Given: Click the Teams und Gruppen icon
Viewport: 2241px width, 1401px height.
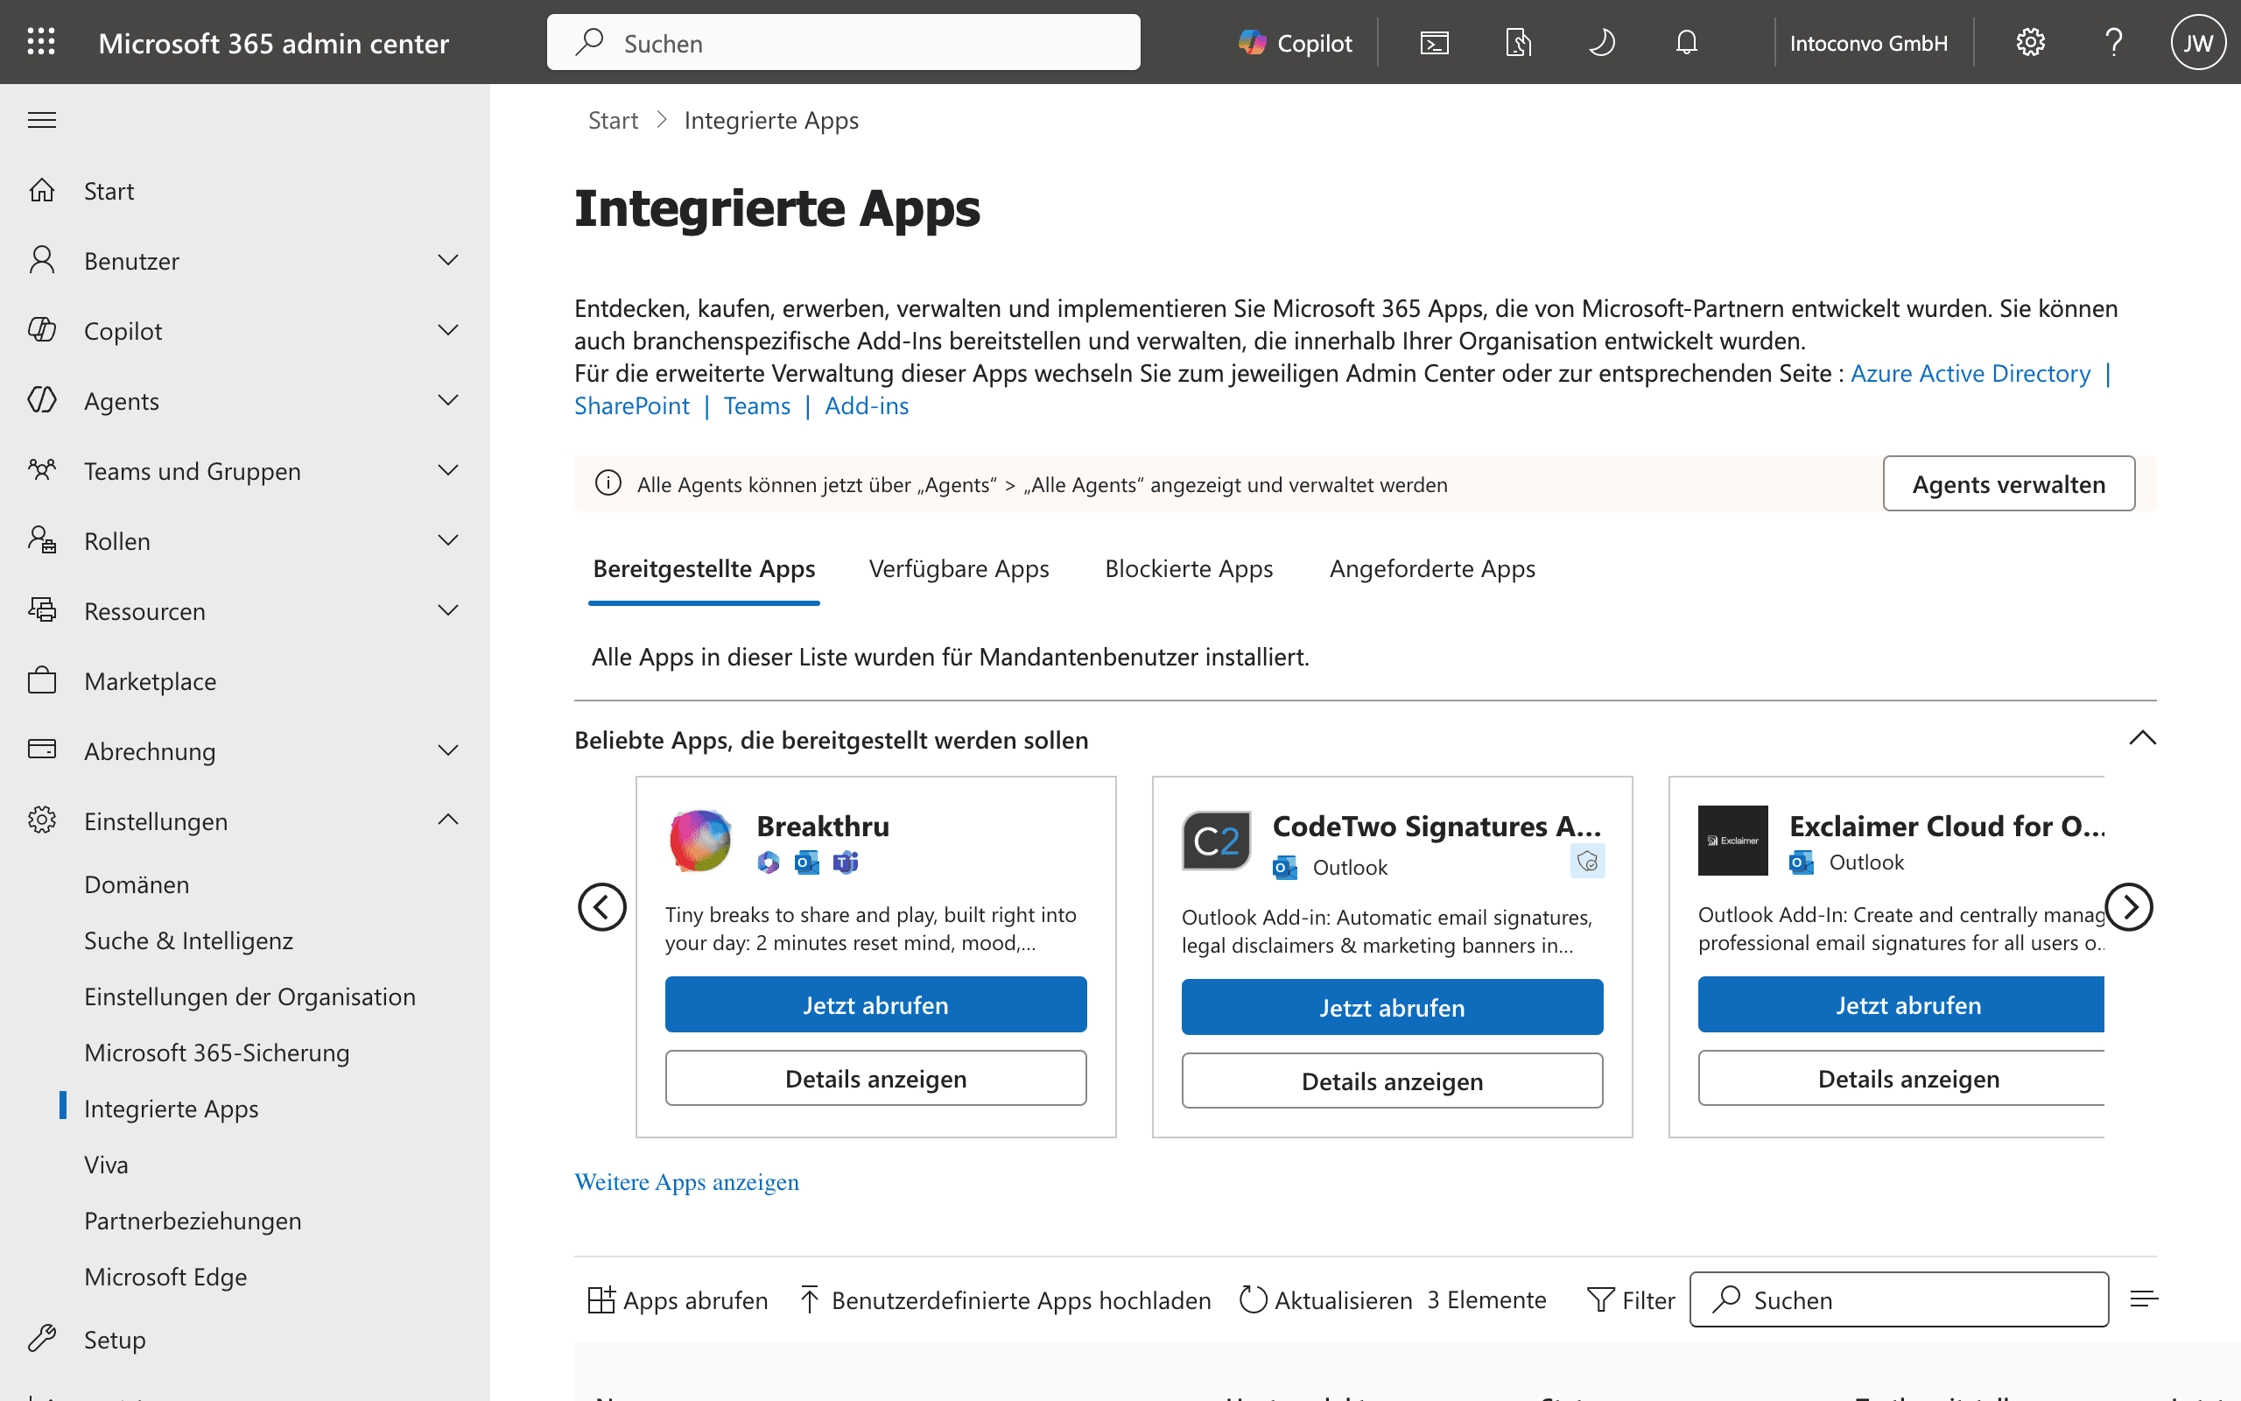Looking at the screenshot, I should point(42,470).
